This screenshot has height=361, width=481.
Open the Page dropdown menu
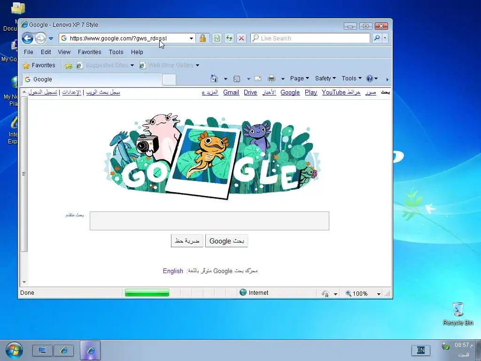point(299,78)
